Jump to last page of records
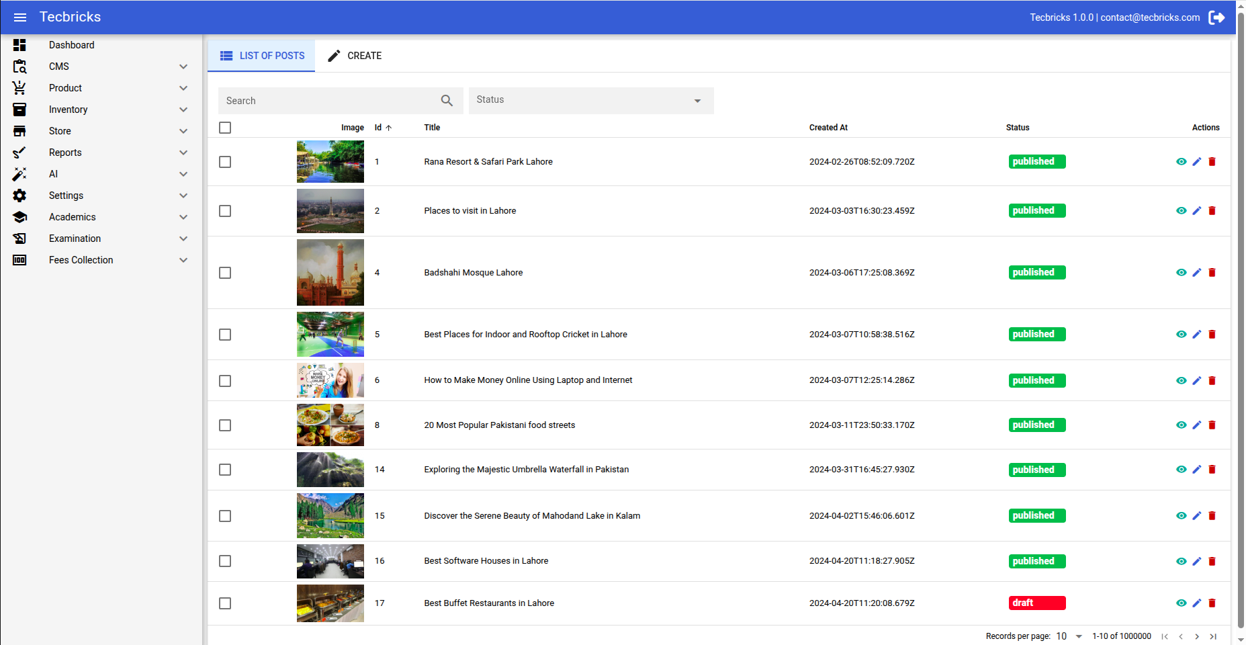The width and height of the screenshot is (1246, 645). pos(1213,636)
